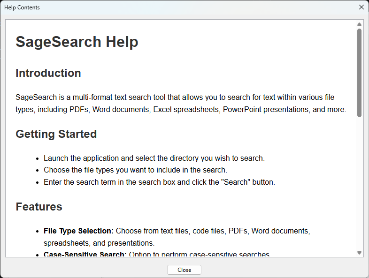This screenshot has height=278, width=369.
Task: Click the Help Contents title bar text
Action: [x=22, y=8]
